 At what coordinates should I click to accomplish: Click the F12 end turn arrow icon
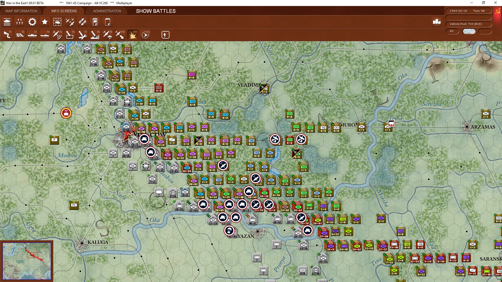[x=145, y=35]
